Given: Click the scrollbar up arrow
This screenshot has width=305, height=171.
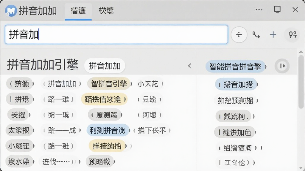Looking at the screenshot, I should coord(301,52).
